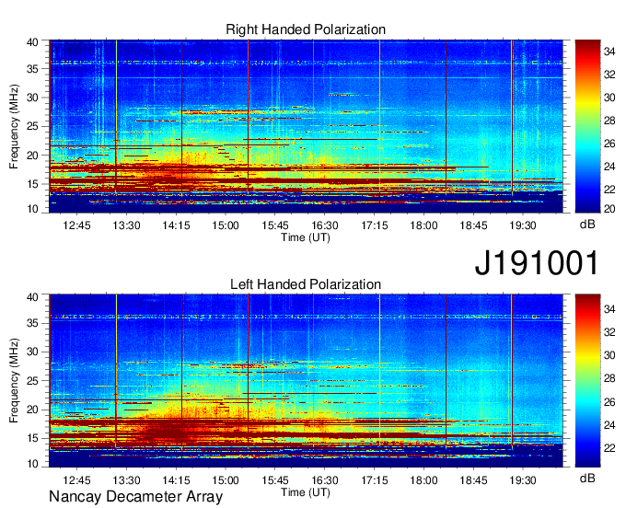626x508 pixels.
Task: Click the 30 dB value on lower colorbar
Action: (609, 355)
